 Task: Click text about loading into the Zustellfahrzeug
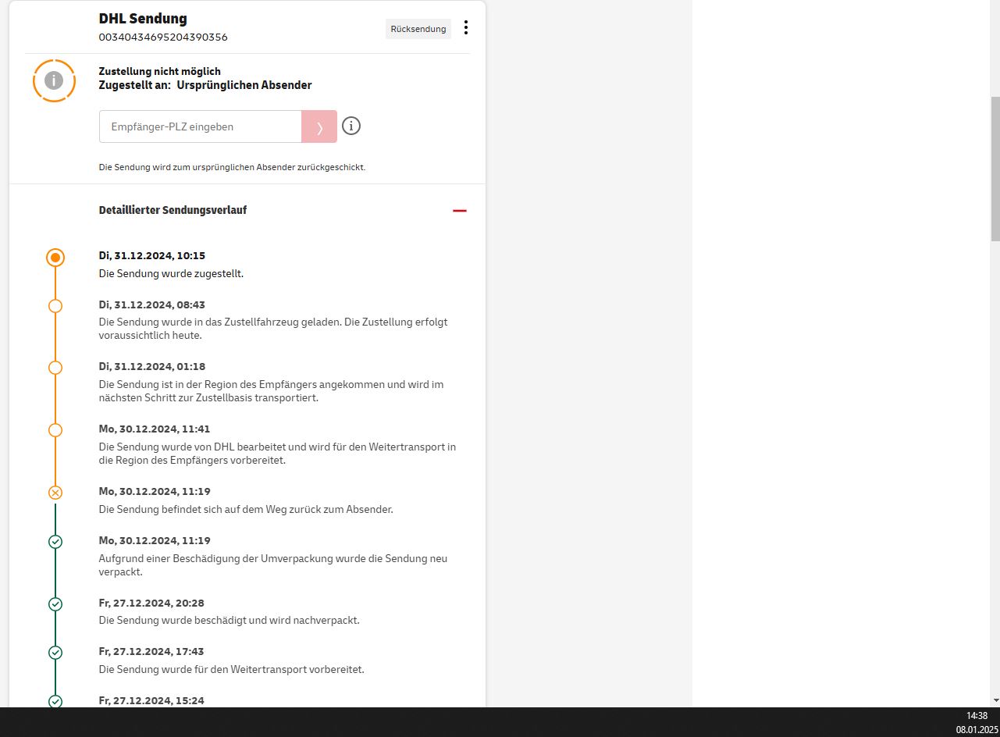pyautogui.click(x=273, y=329)
